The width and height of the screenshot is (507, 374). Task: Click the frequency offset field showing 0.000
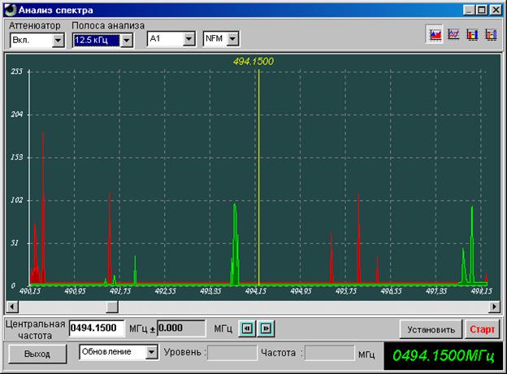tap(181, 328)
